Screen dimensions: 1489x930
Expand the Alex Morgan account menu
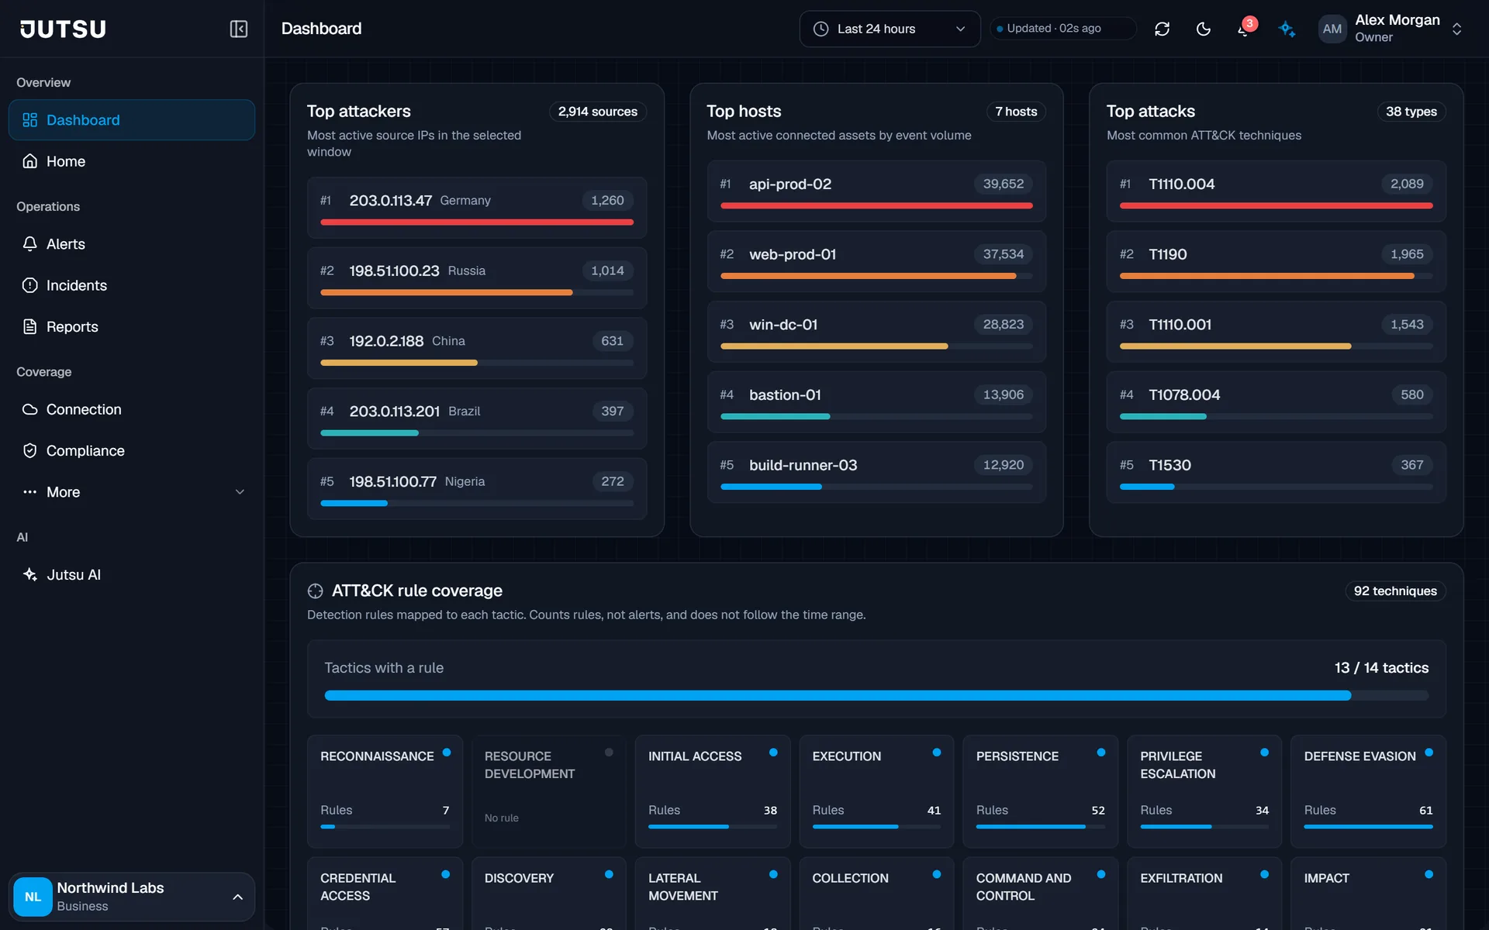pos(1456,29)
